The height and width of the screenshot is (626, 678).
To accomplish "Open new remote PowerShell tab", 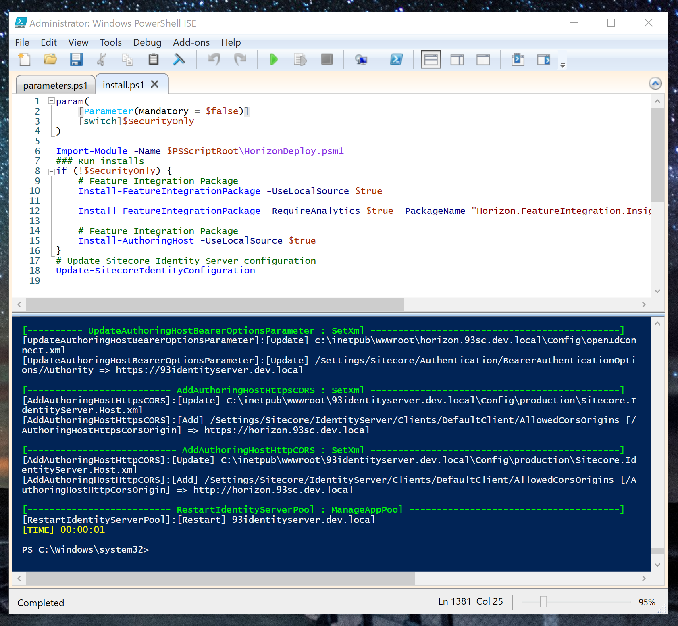I will click(361, 60).
